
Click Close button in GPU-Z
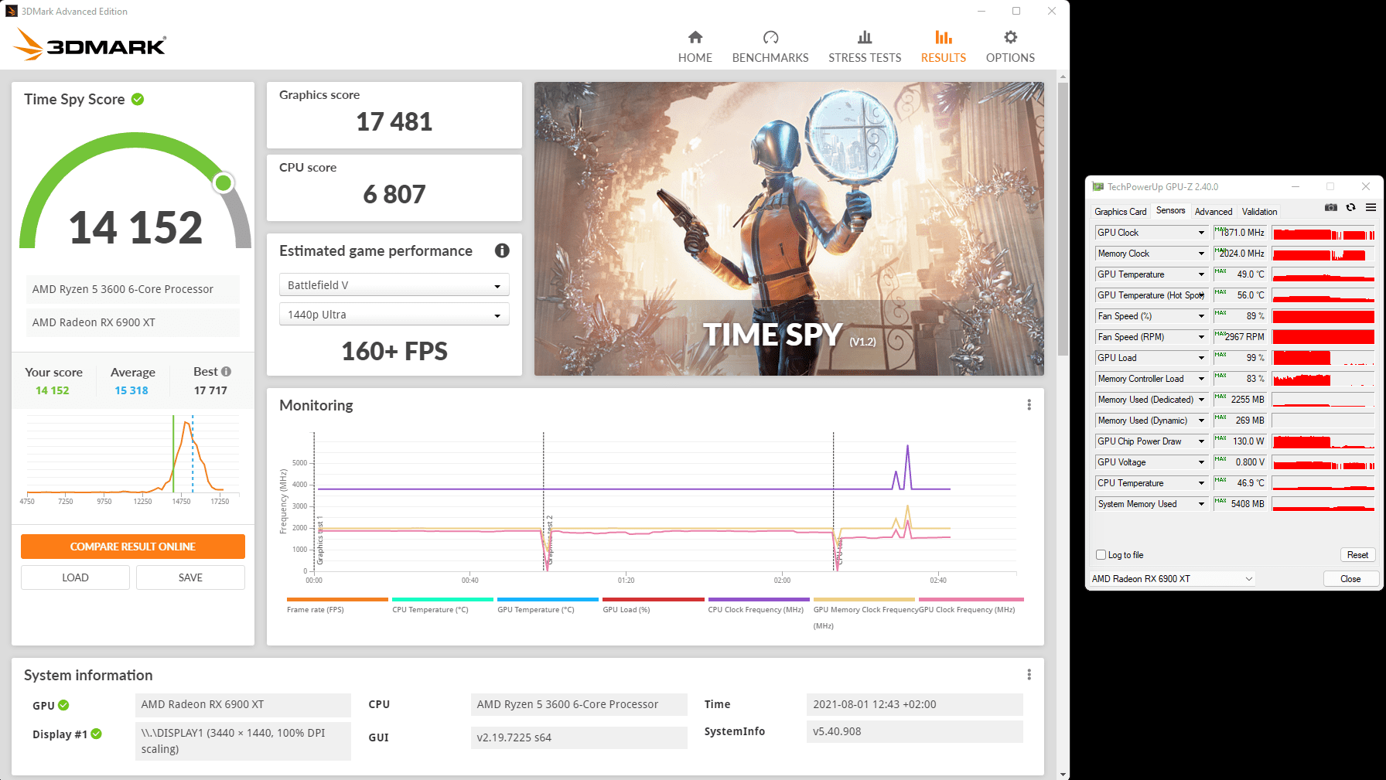click(1350, 579)
